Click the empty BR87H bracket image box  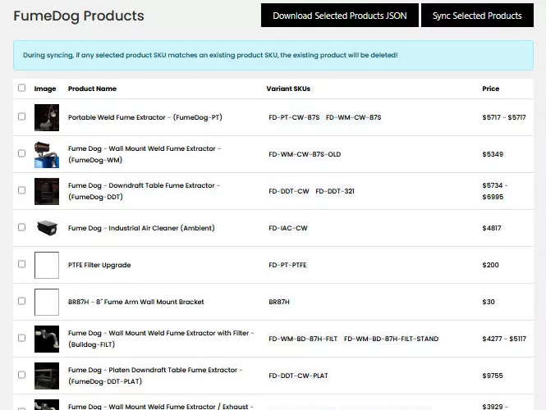[x=47, y=302]
